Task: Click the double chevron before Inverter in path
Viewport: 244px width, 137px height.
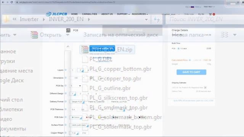Action: pos(14,19)
